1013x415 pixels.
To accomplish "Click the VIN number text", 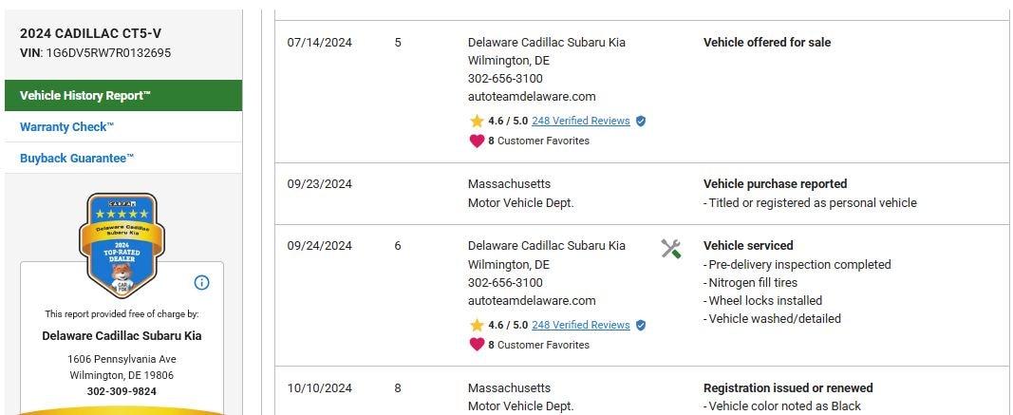I will [x=108, y=53].
